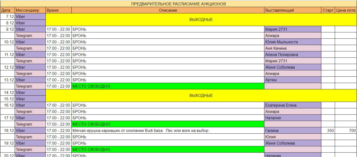The height and width of the screenshot is (157, 357).
Task: Click the Алена Полировка cell
Action: pos(293,55)
